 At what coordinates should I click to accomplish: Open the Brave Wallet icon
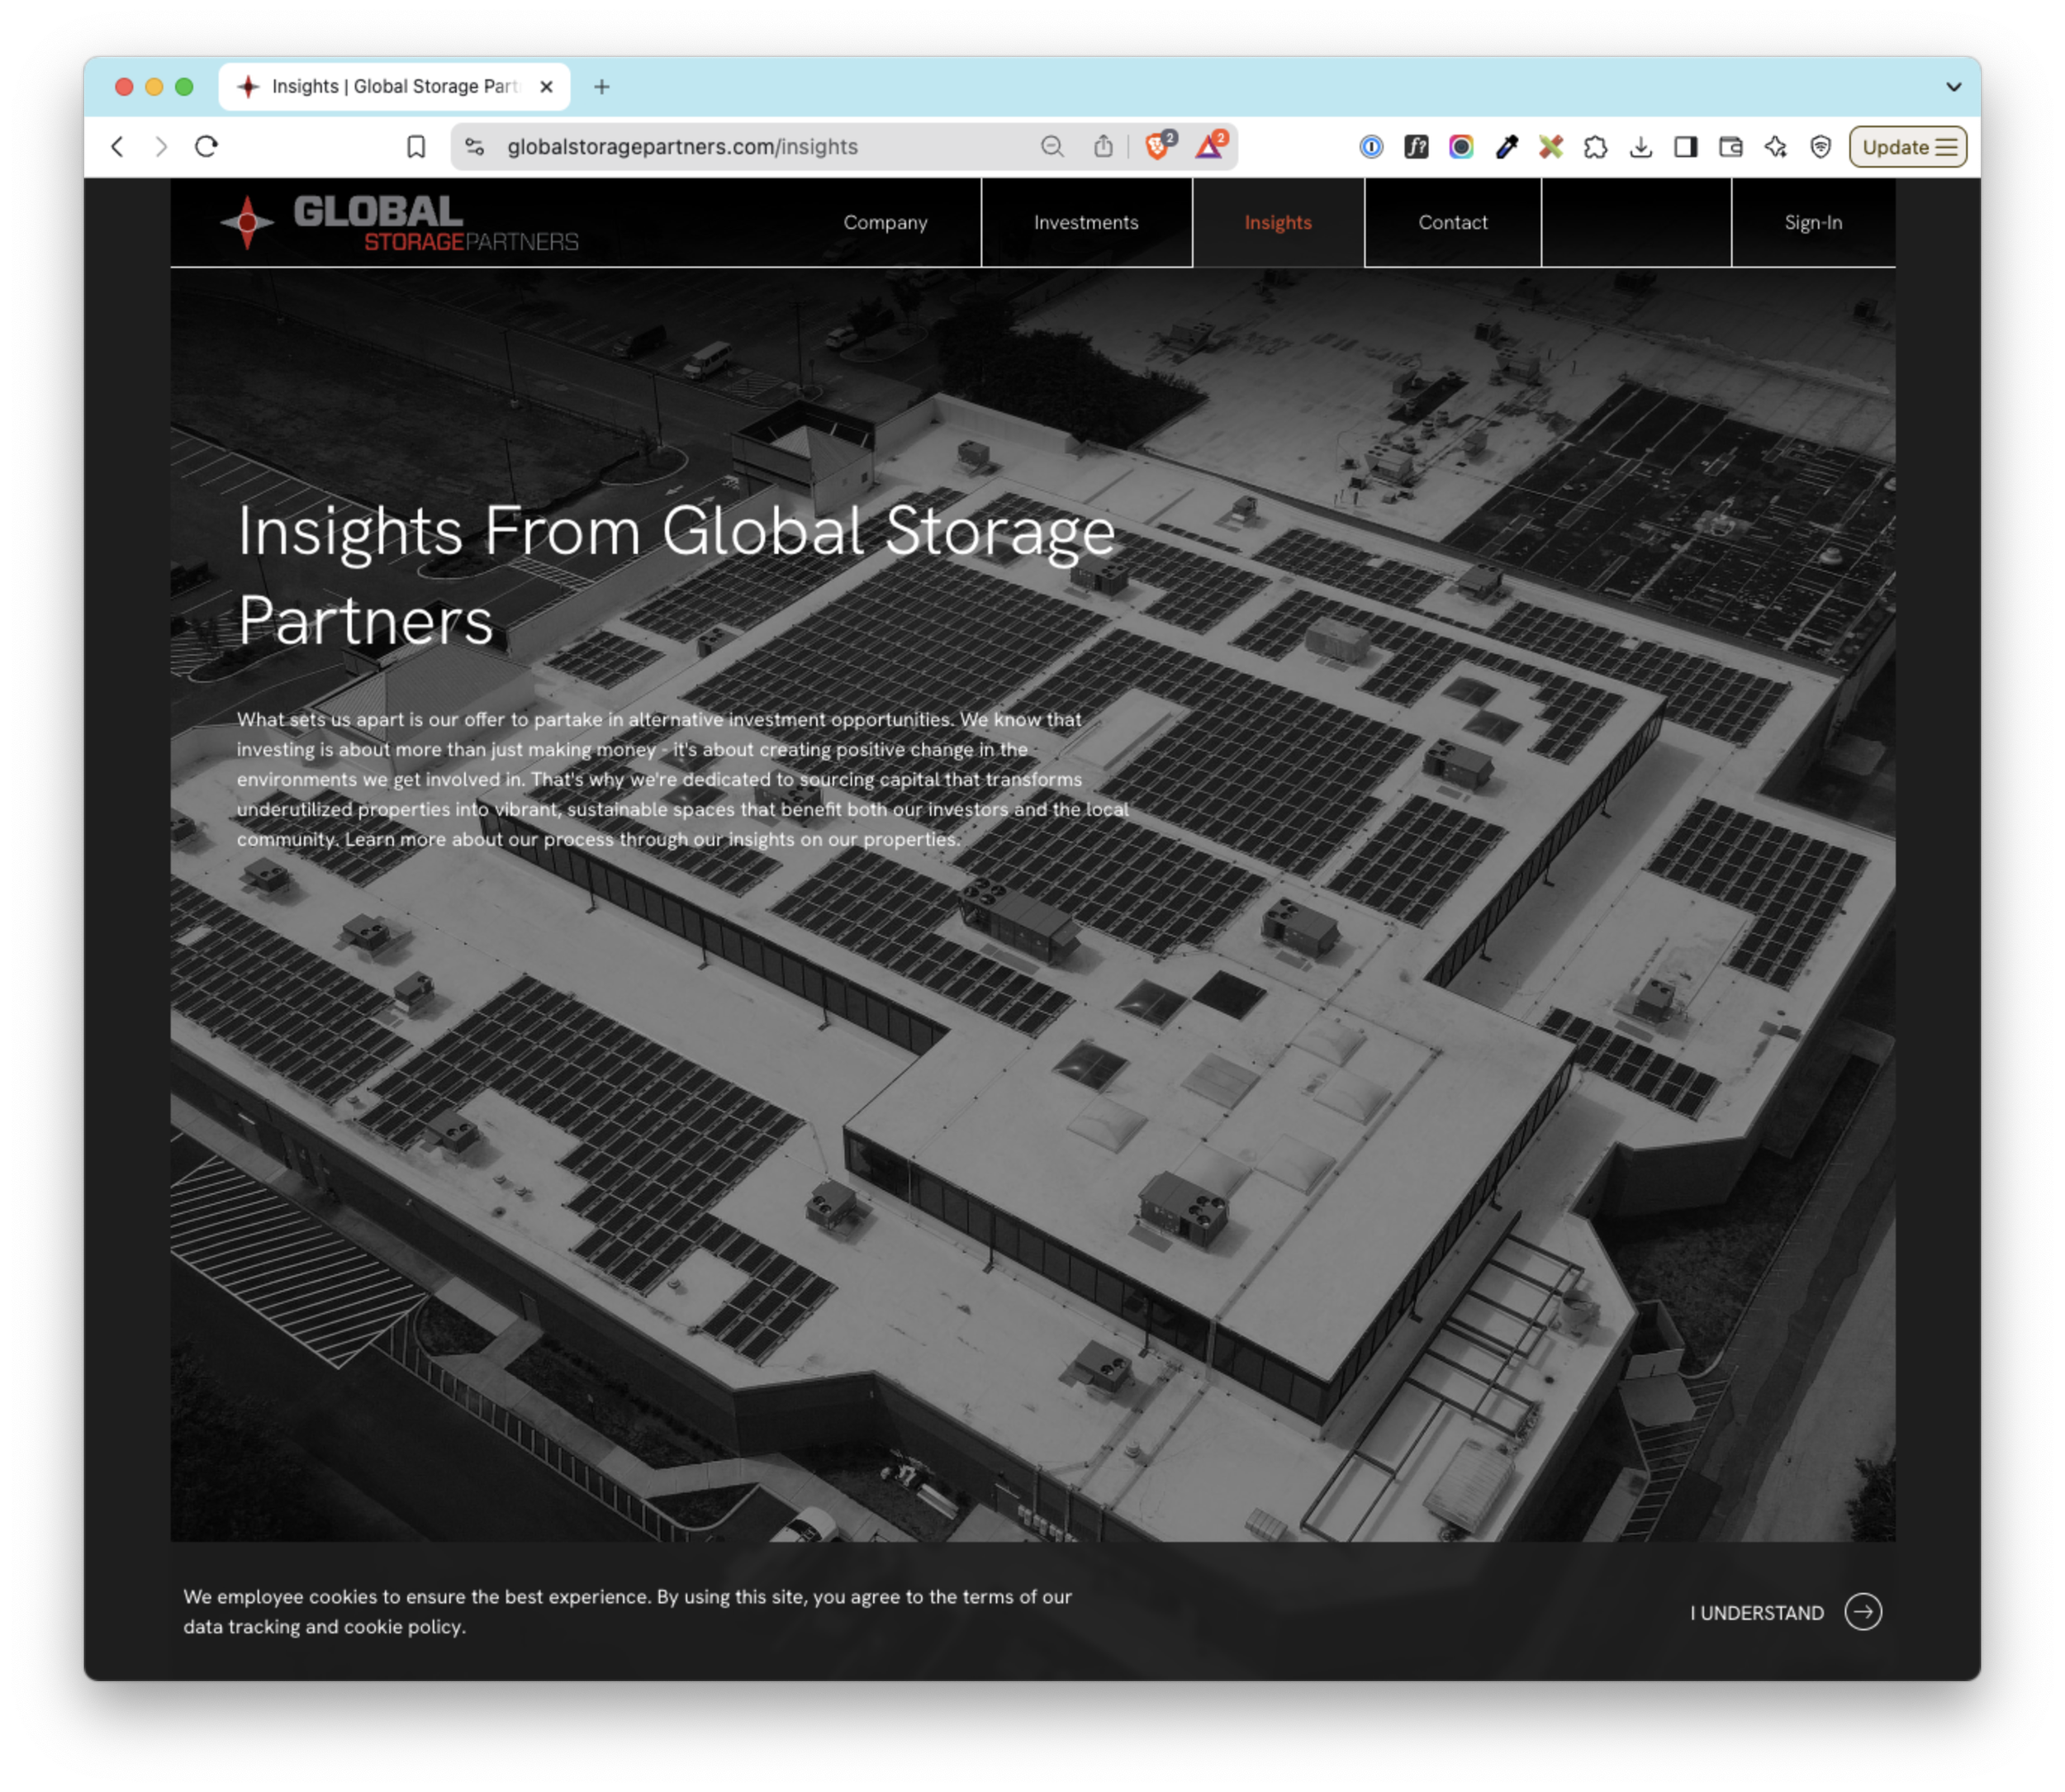pos(1731,147)
